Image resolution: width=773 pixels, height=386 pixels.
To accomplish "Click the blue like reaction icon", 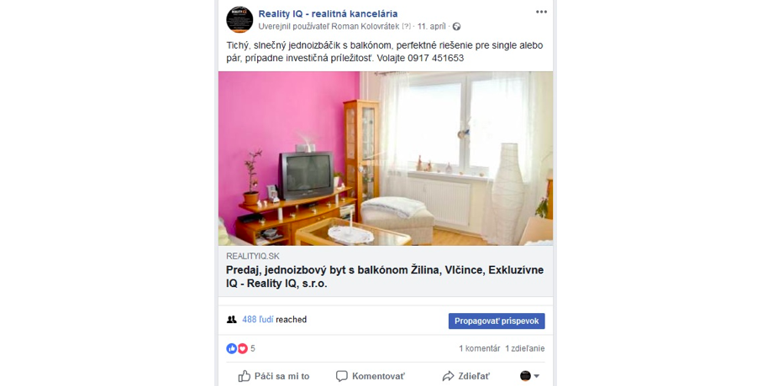I will [232, 348].
